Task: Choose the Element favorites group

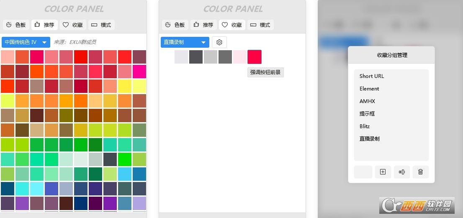Action: [391, 89]
